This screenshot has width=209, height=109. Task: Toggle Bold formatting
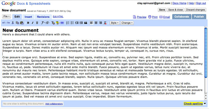pos(28,23)
